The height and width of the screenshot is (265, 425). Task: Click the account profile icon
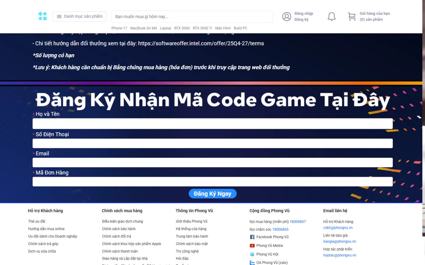pos(286,16)
